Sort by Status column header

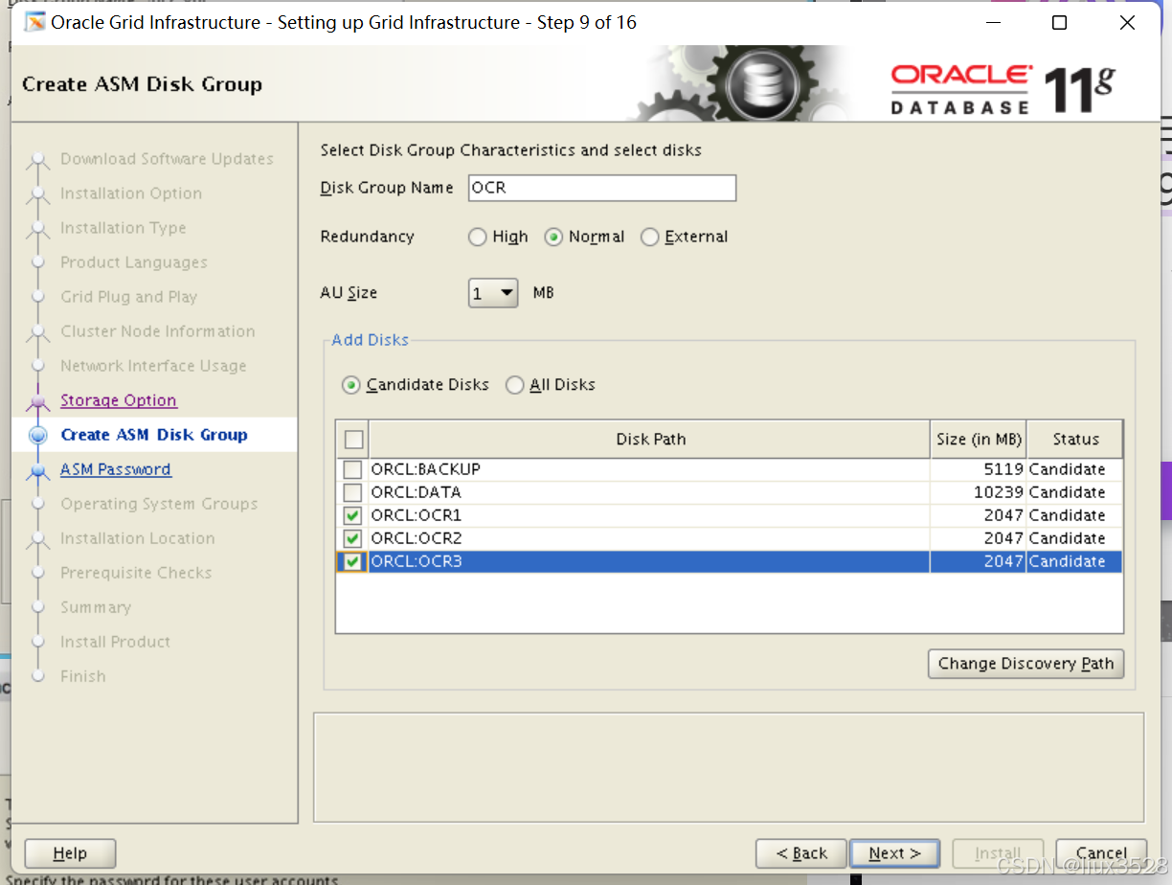coord(1075,440)
